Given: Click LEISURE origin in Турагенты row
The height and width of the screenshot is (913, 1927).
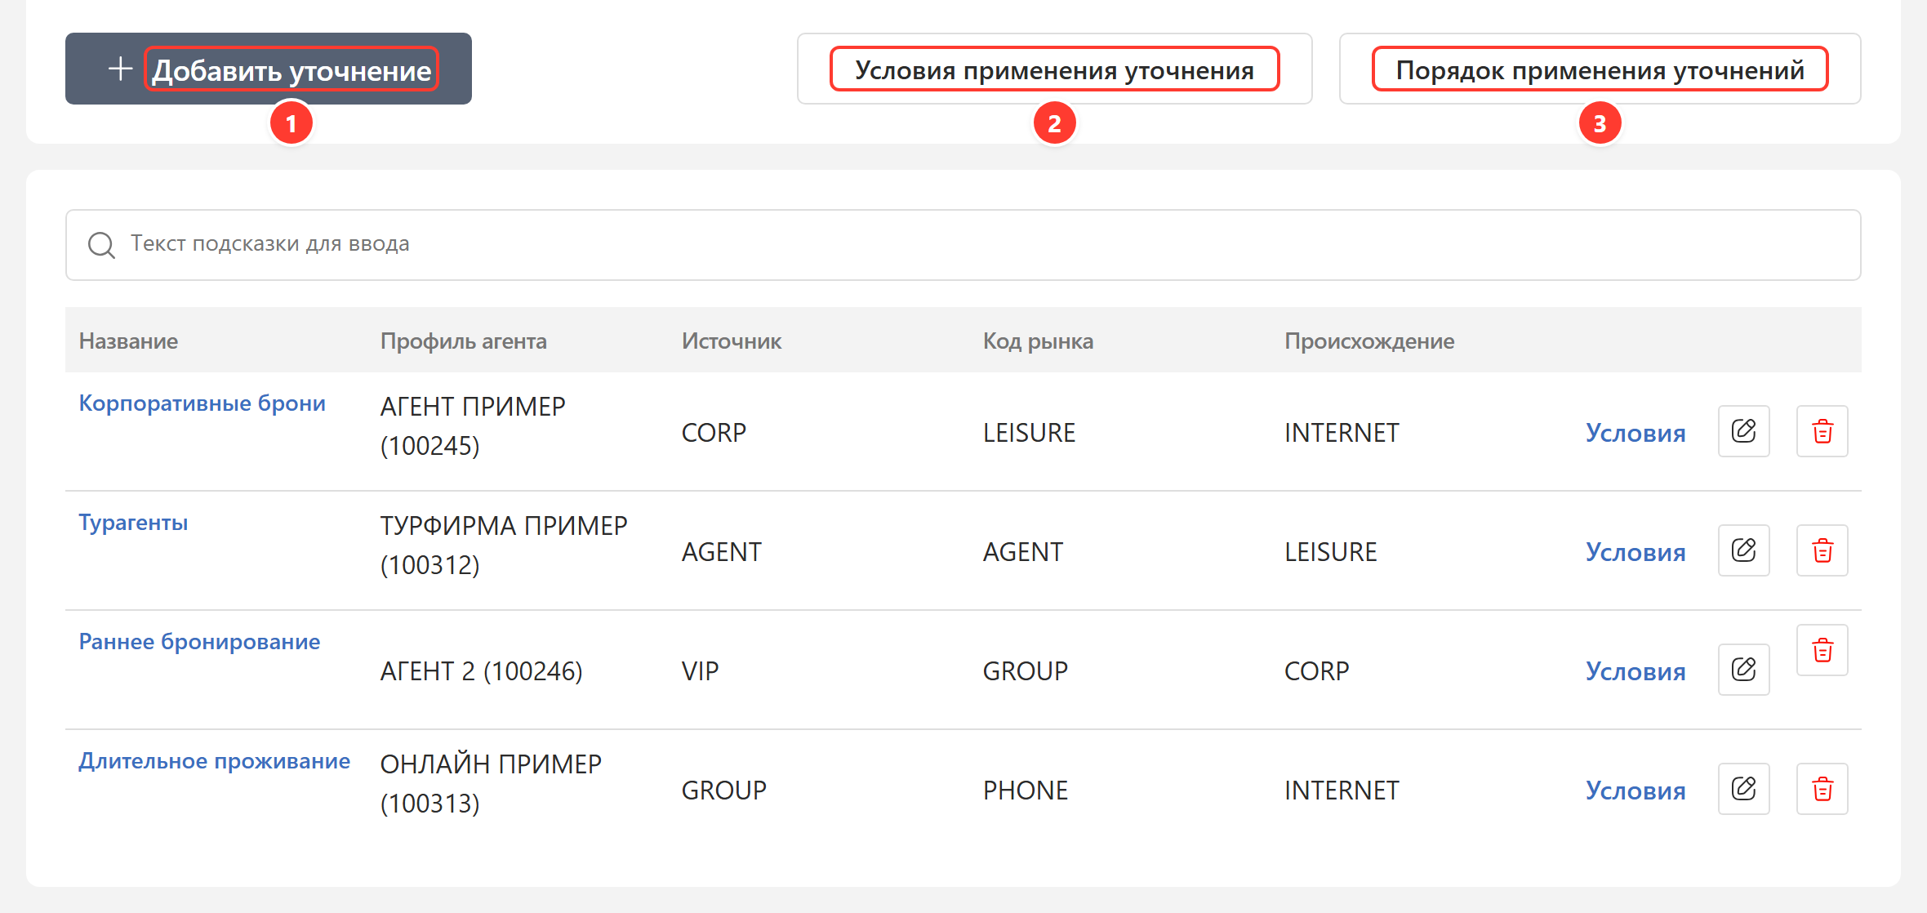Looking at the screenshot, I should tap(1330, 552).
